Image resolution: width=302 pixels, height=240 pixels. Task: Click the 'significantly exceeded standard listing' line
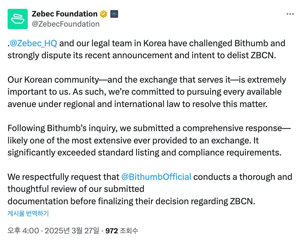coord(144,153)
